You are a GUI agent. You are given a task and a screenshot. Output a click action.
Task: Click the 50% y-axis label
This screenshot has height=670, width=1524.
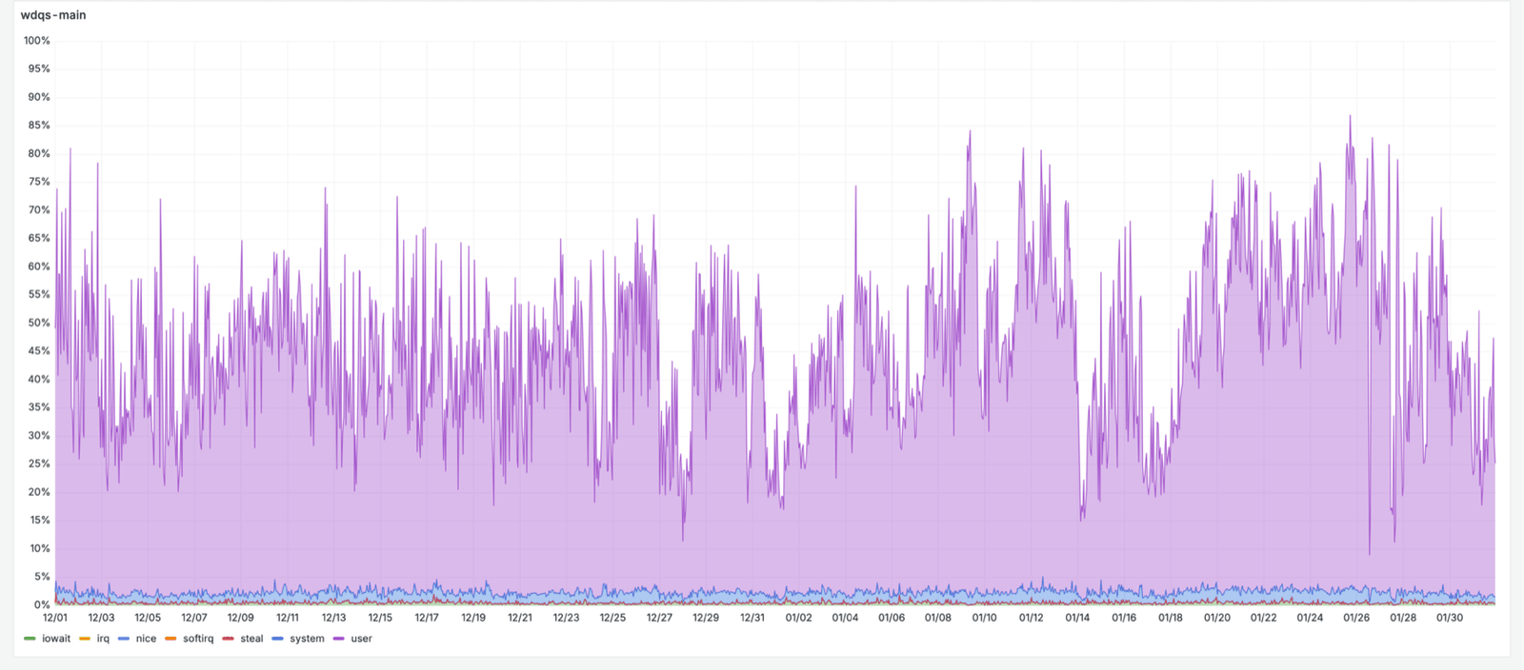(x=39, y=323)
